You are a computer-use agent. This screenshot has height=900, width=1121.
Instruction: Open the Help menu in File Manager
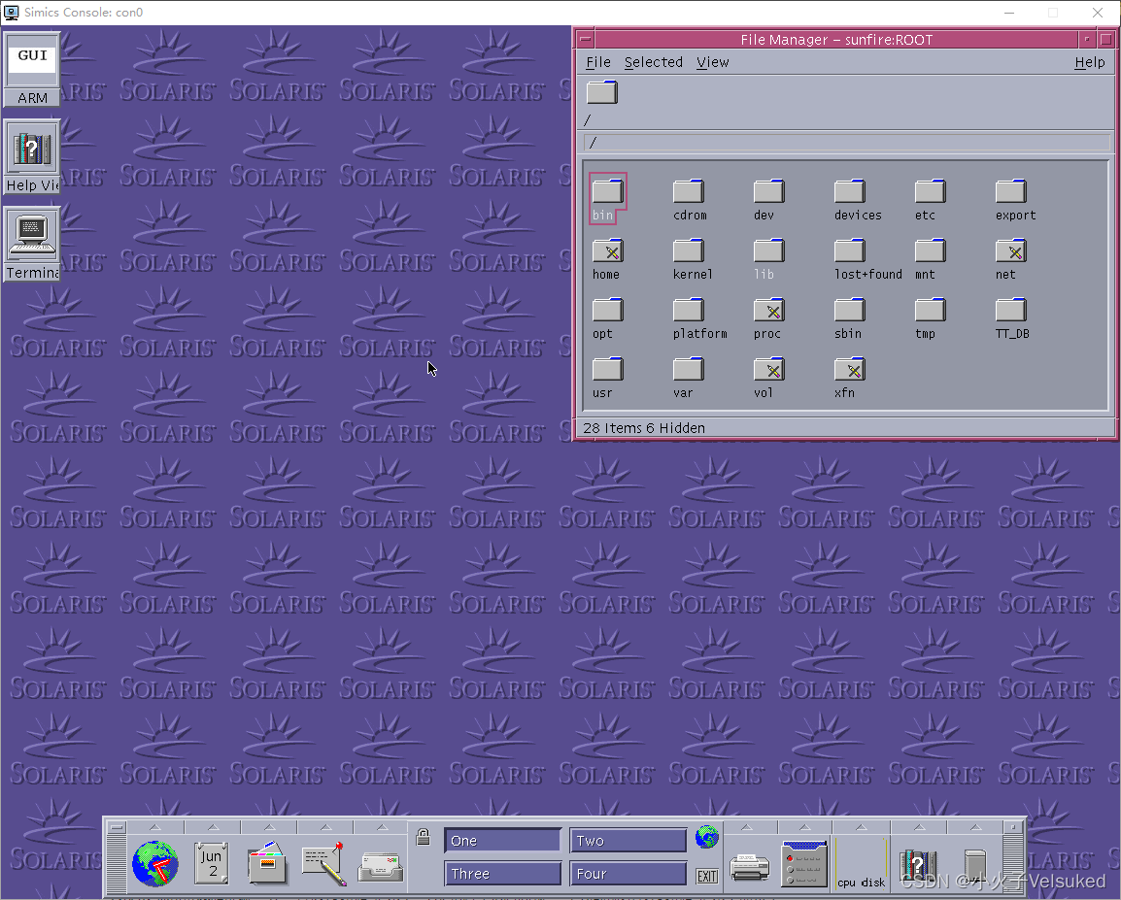pyautogui.click(x=1090, y=62)
